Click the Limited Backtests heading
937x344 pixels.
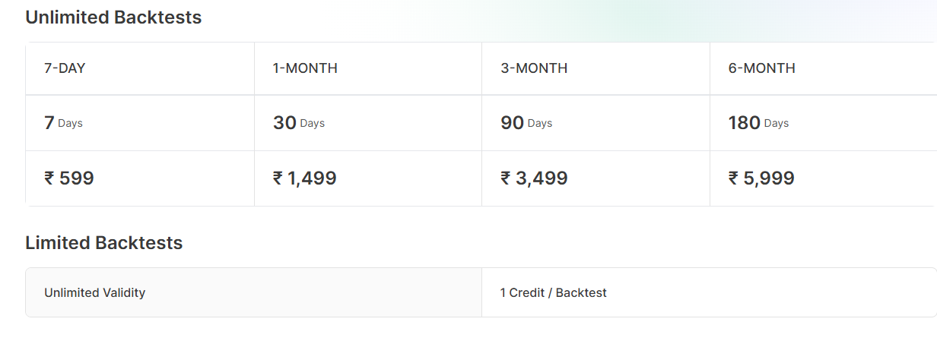[104, 243]
